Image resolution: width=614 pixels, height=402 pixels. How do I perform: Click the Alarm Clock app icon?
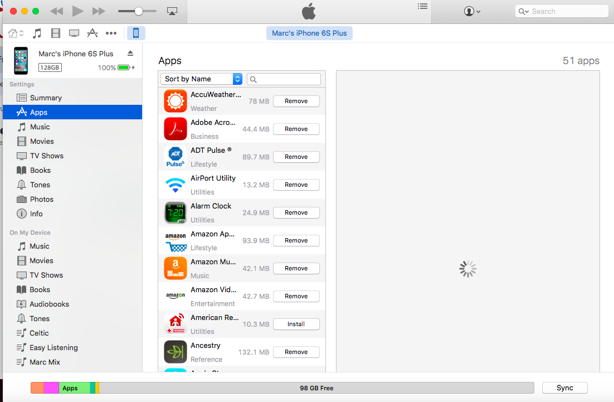point(176,212)
